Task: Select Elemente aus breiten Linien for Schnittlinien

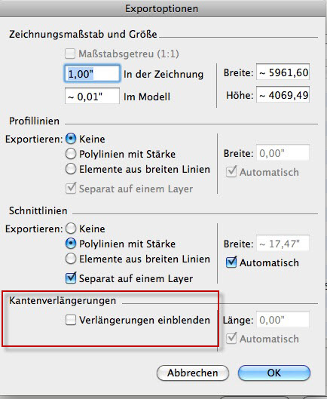Action: [x=71, y=259]
